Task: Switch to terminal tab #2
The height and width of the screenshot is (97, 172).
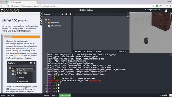Action: tap(45, 85)
